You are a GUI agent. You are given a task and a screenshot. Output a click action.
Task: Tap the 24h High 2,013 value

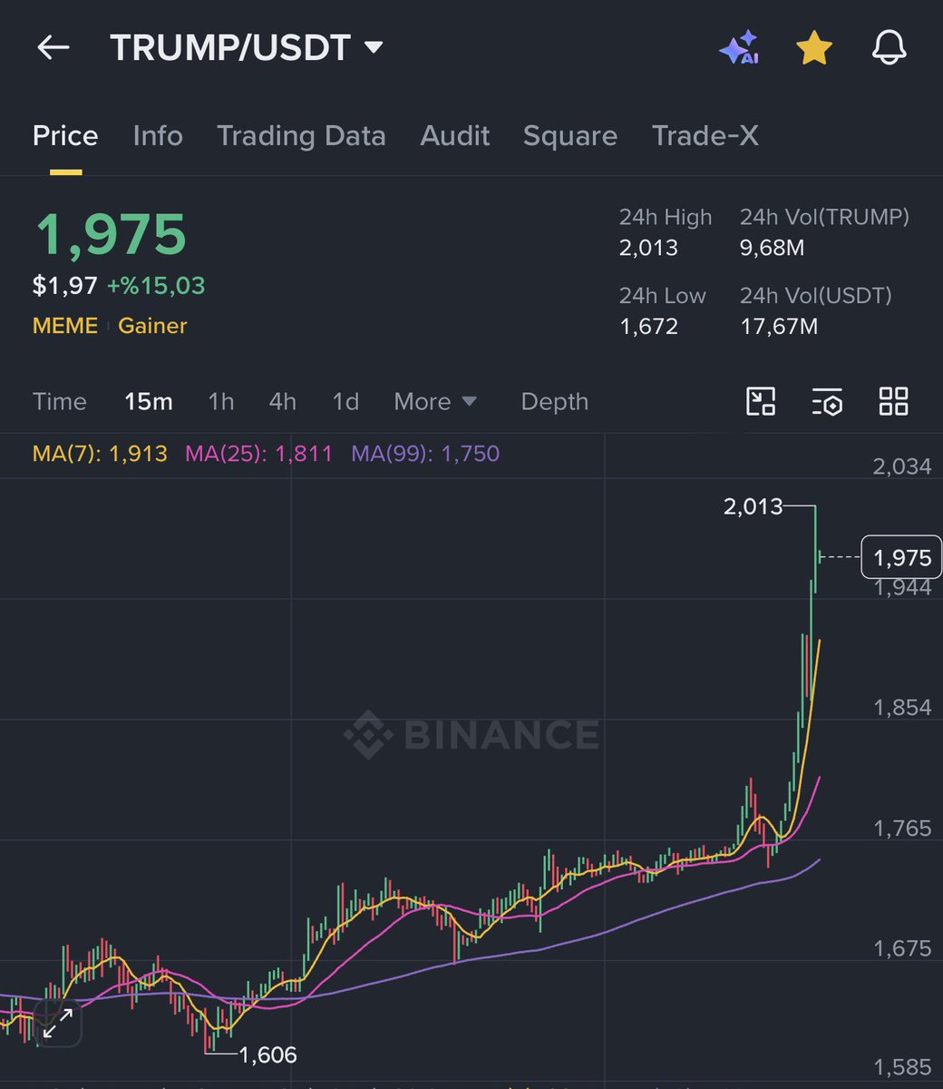tap(648, 248)
